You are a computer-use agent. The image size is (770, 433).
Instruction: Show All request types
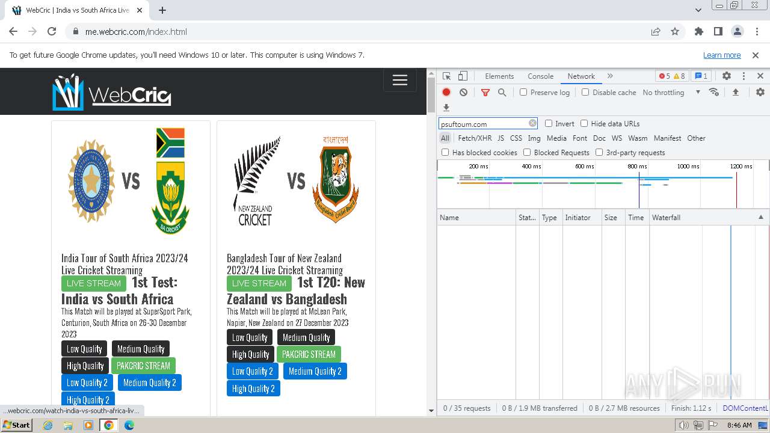[x=445, y=138]
